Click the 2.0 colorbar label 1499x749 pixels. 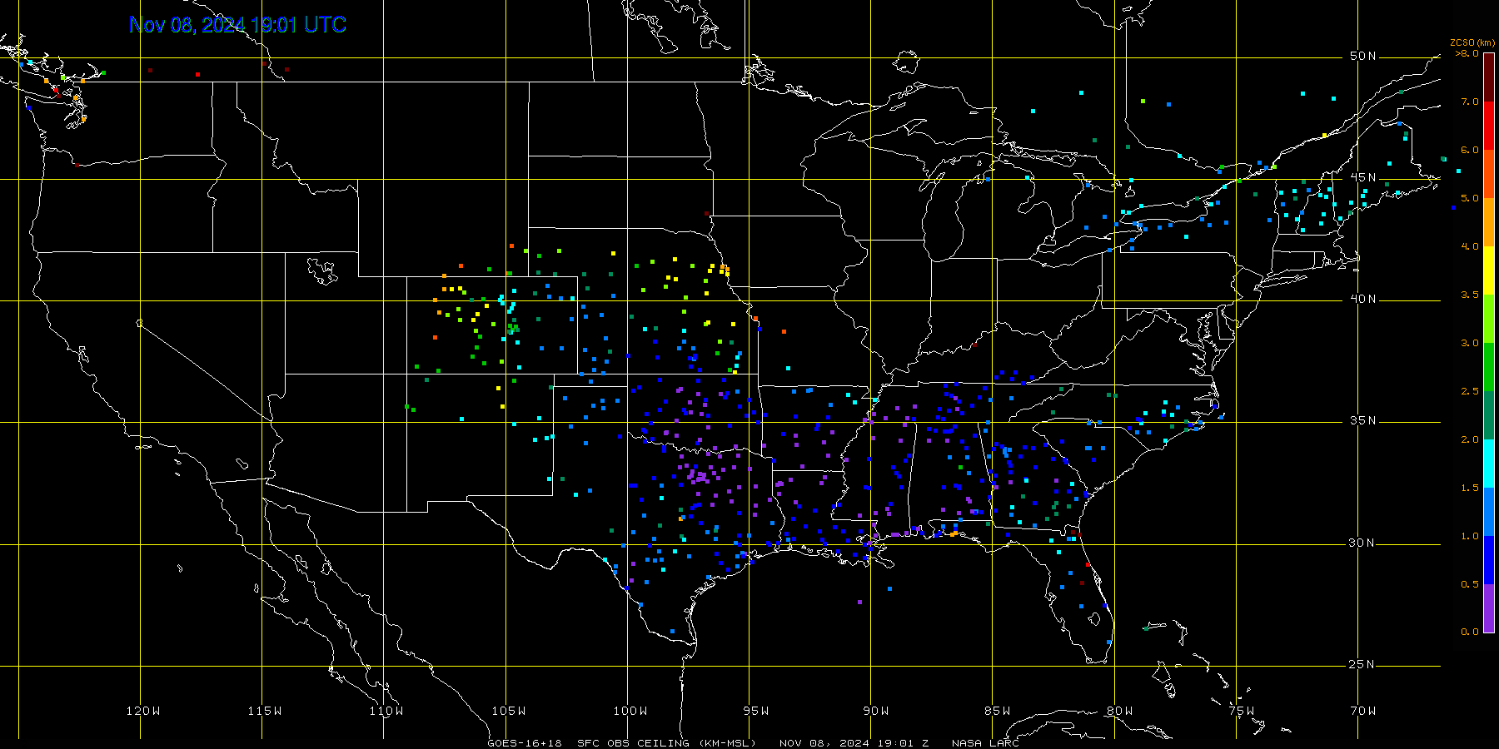1470,439
